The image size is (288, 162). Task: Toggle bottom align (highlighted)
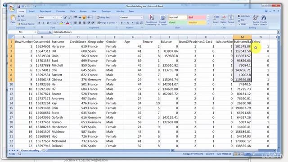(84, 17)
